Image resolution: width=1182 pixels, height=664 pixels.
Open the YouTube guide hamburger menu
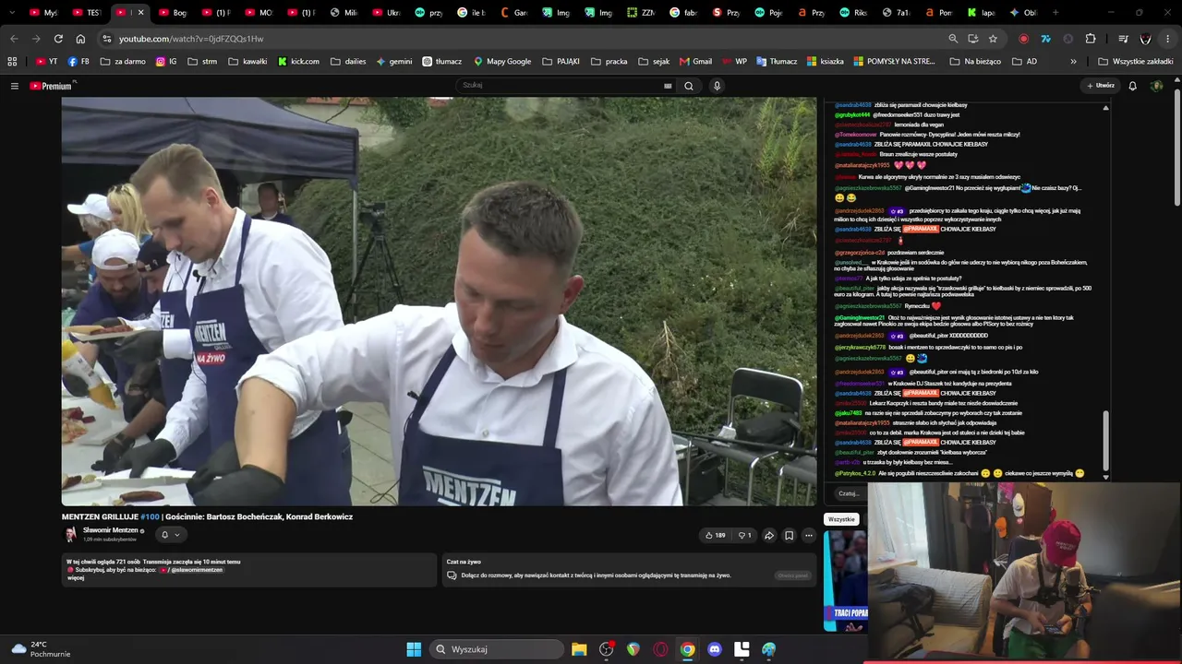tap(15, 86)
